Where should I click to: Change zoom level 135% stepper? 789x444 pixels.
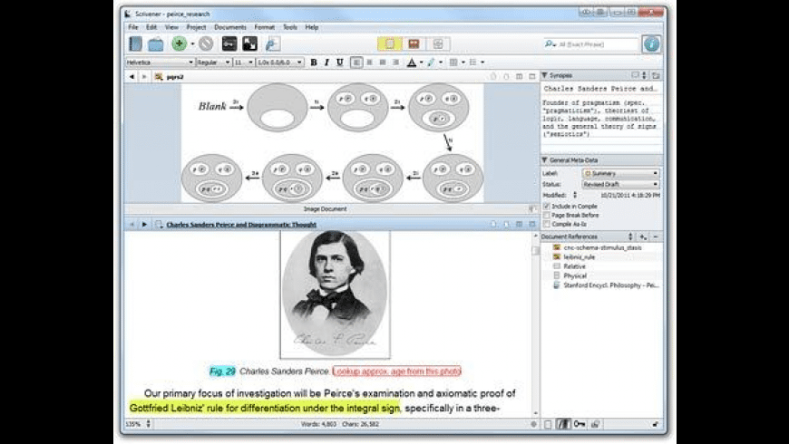pyautogui.click(x=148, y=424)
